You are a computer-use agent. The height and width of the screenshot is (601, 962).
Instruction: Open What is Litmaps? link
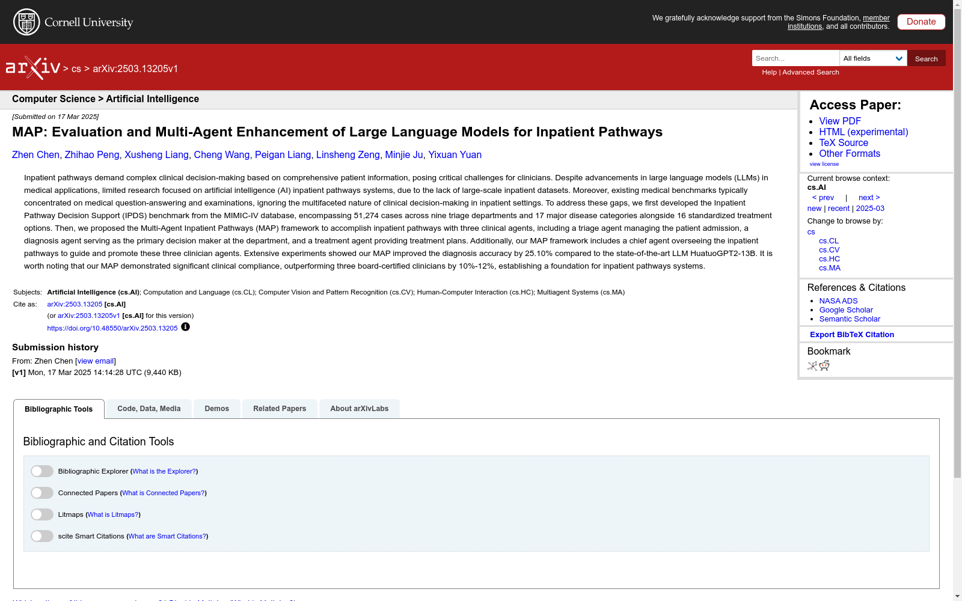point(113,514)
